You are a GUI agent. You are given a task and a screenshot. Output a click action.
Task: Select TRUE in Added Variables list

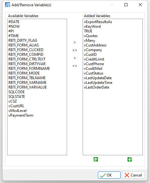point(88,31)
